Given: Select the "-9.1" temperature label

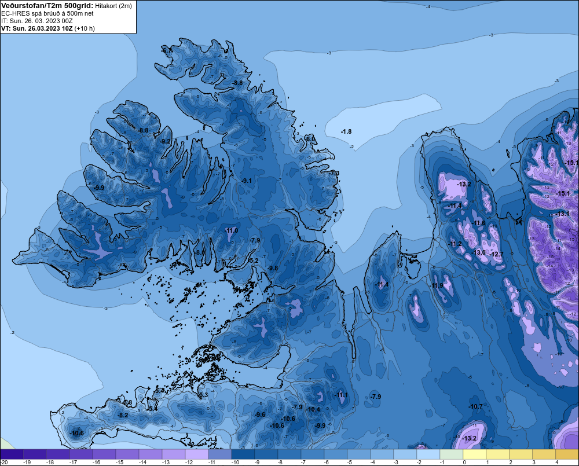Looking at the screenshot, I should [x=246, y=181].
